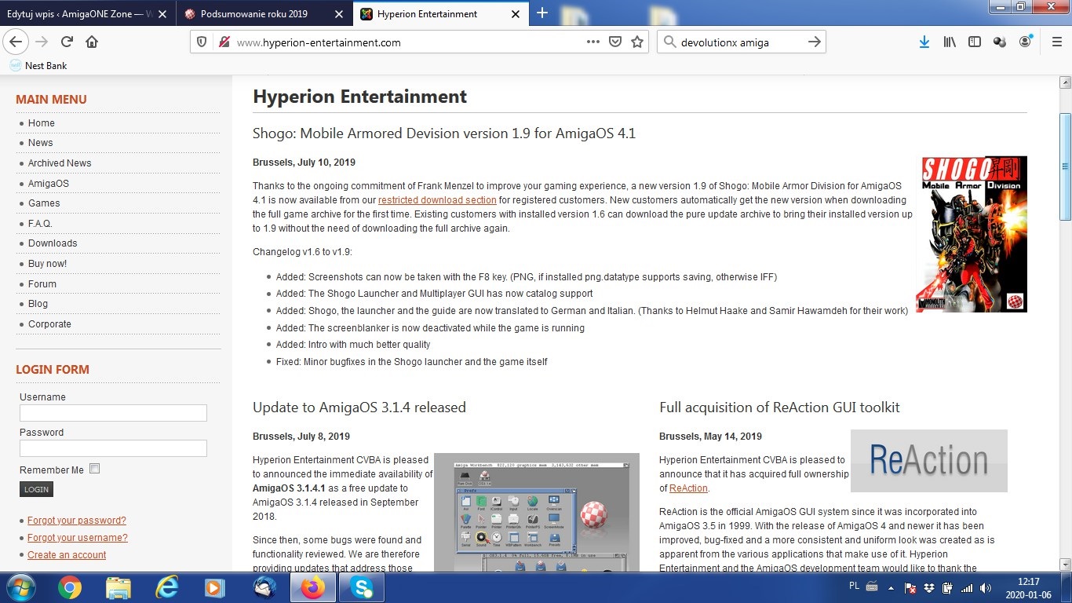Open volume control in system tray
This screenshot has height=603, width=1072.
click(985, 587)
